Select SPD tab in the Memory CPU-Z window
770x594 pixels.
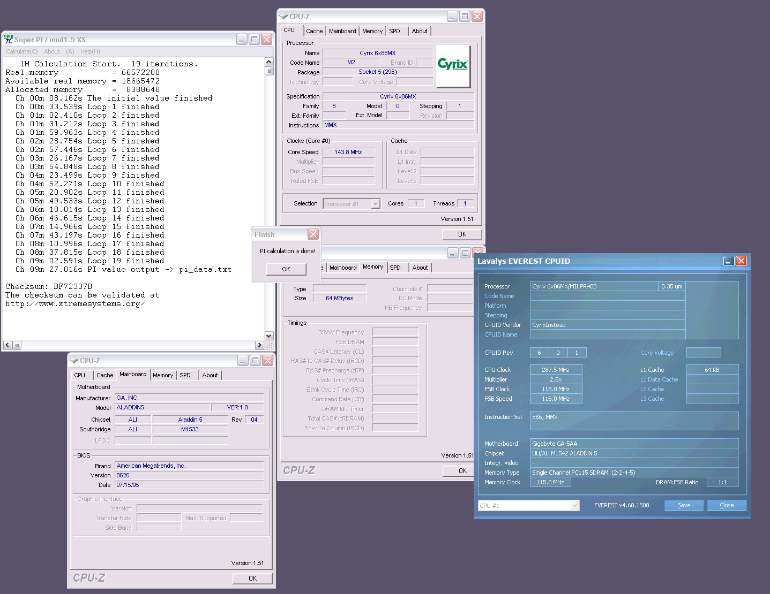click(395, 268)
